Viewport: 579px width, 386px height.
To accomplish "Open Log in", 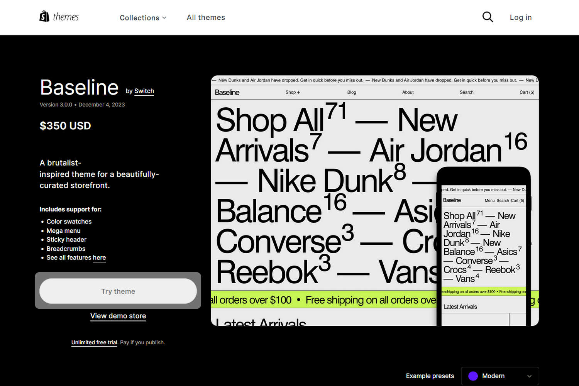I will pyautogui.click(x=520, y=17).
